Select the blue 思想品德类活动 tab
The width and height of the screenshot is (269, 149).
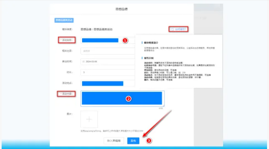[64, 20]
